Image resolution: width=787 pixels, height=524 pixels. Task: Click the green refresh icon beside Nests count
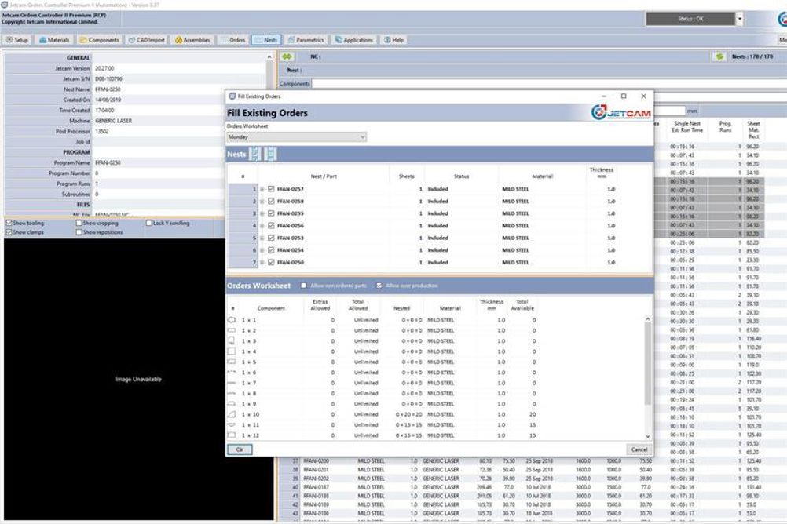click(x=719, y=56)
